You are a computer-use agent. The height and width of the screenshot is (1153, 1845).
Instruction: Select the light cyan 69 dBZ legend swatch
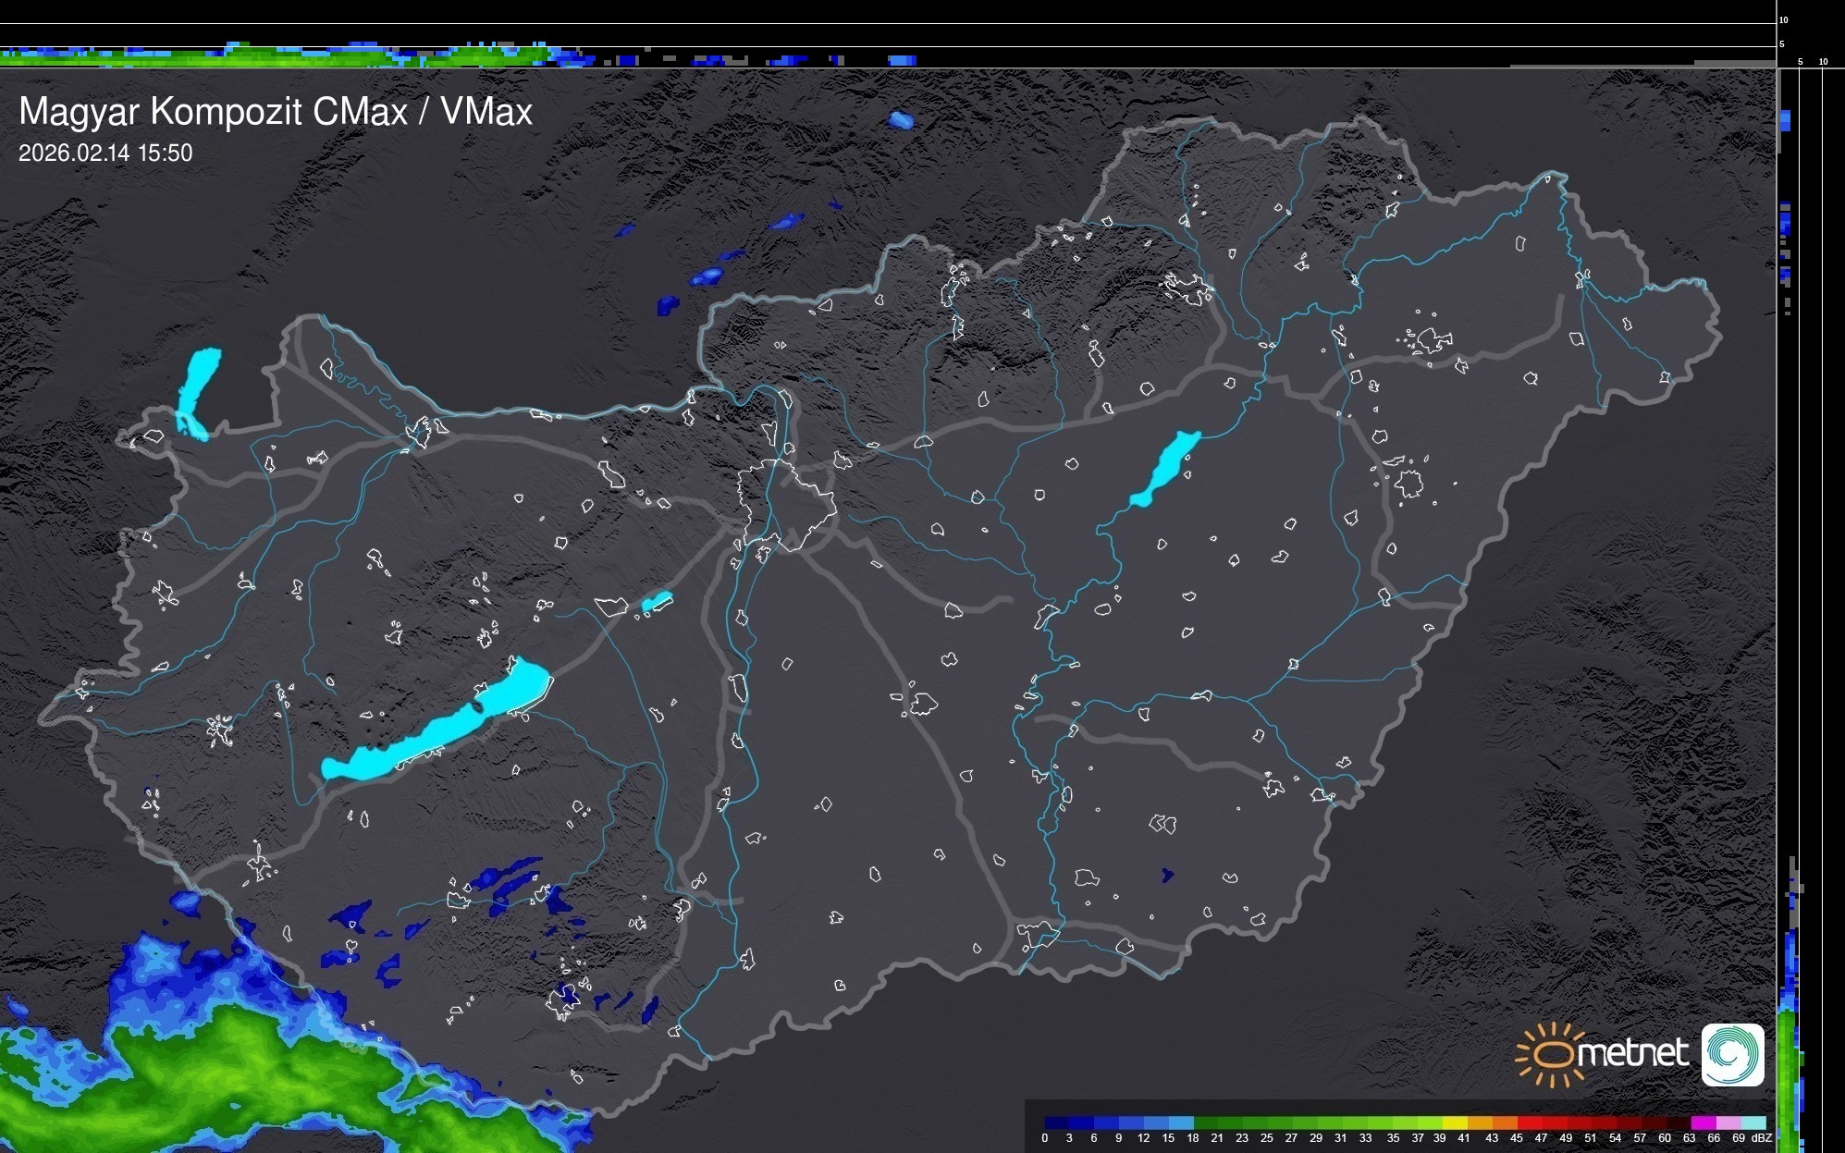click(1753, 1122)
